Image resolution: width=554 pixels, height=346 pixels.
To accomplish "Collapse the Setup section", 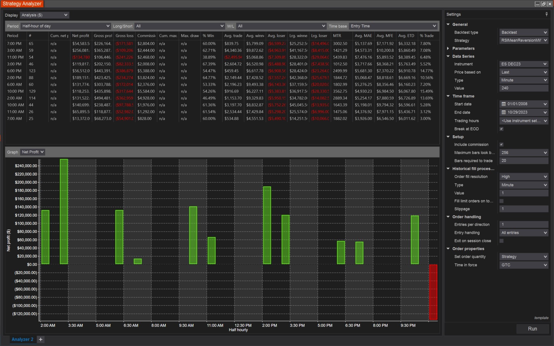I will tap(448, 137).
